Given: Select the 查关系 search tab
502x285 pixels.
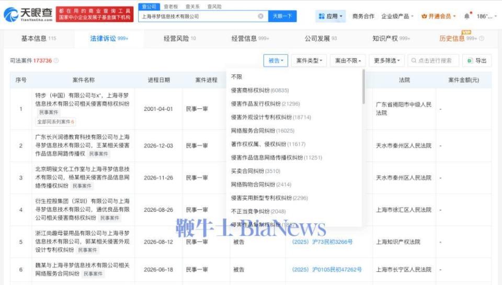Looking at the screenshot, I should 192,6.
